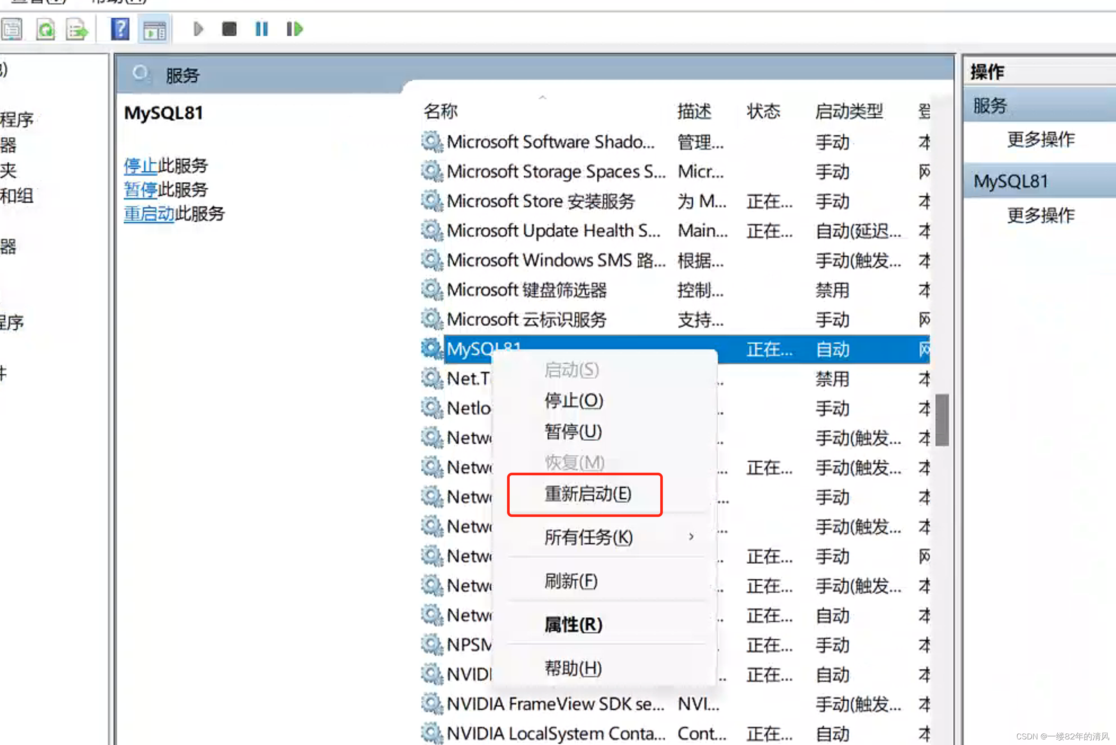Click gear icon of Microsoft Storage Spaces service
This screenshot has width=1116, height=745.
[x=432, y=171]
